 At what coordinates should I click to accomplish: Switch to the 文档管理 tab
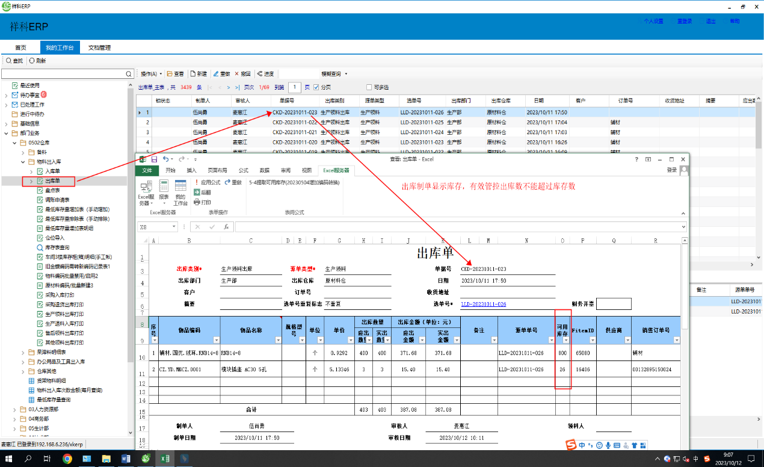pos(99,48)
